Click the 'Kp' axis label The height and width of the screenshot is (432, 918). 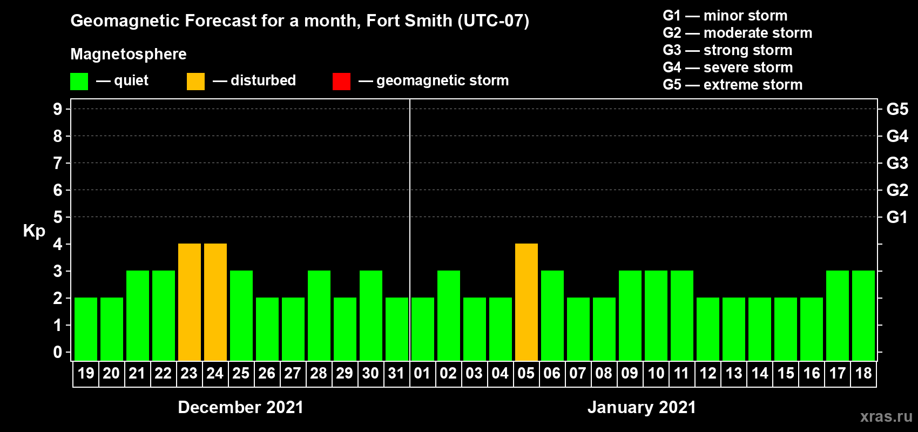34,231
